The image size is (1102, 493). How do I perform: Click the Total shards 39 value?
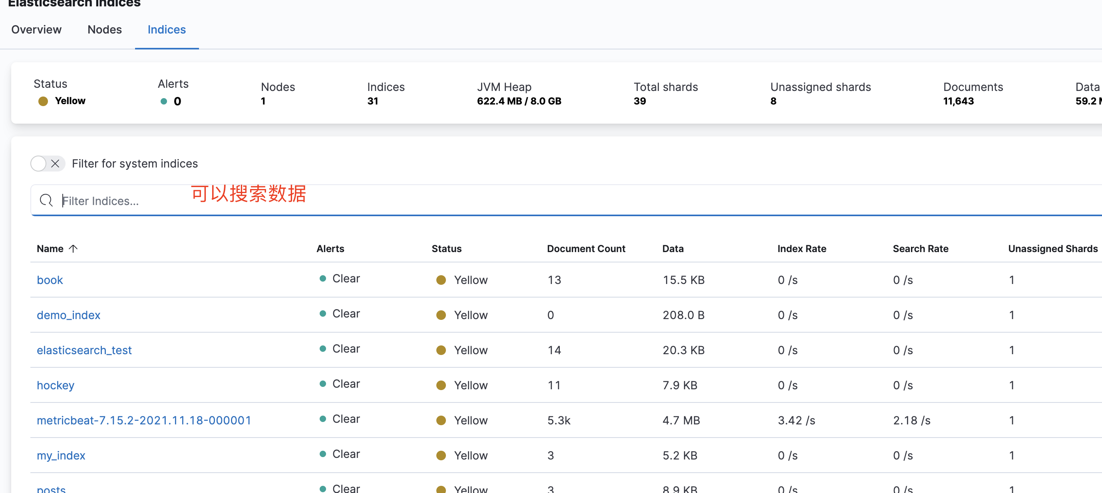coord(640,101)
